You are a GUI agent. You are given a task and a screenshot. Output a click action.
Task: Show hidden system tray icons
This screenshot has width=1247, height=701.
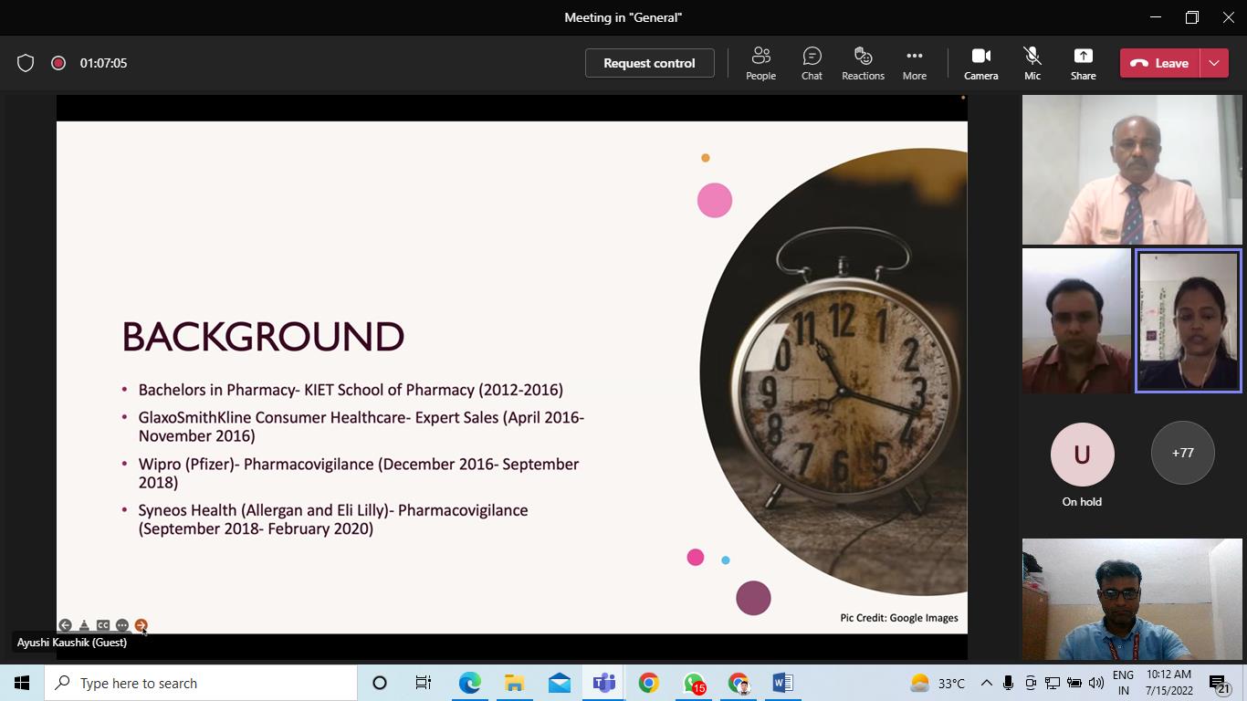click(x=986, y=683)
